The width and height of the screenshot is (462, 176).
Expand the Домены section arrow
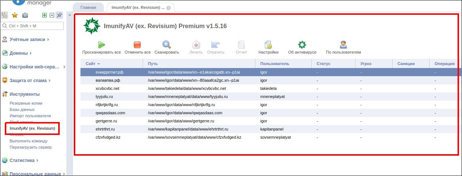click(30, 53)
